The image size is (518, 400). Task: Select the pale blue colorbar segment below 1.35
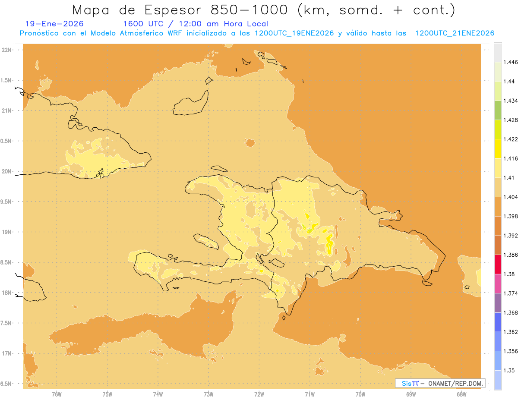point(498,380)
